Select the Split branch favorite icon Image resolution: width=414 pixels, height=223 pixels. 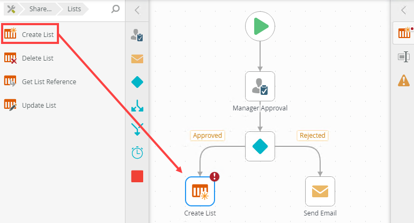[x=137, y=106]
